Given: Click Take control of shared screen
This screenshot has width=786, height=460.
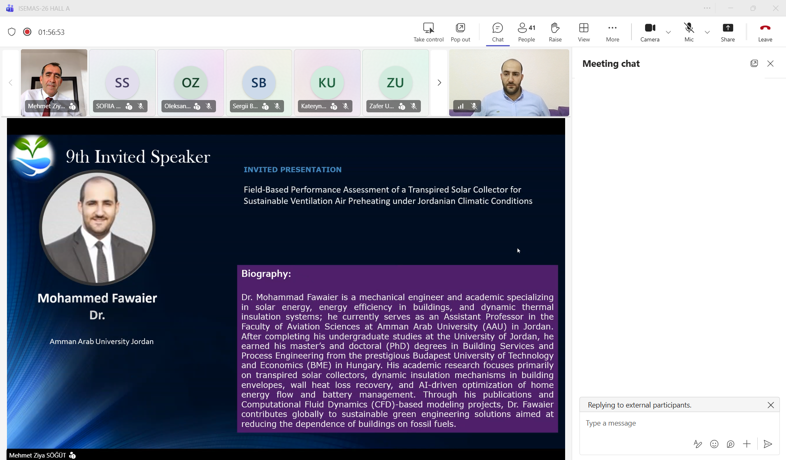Looking at the screenshot, I should point(428,32).
